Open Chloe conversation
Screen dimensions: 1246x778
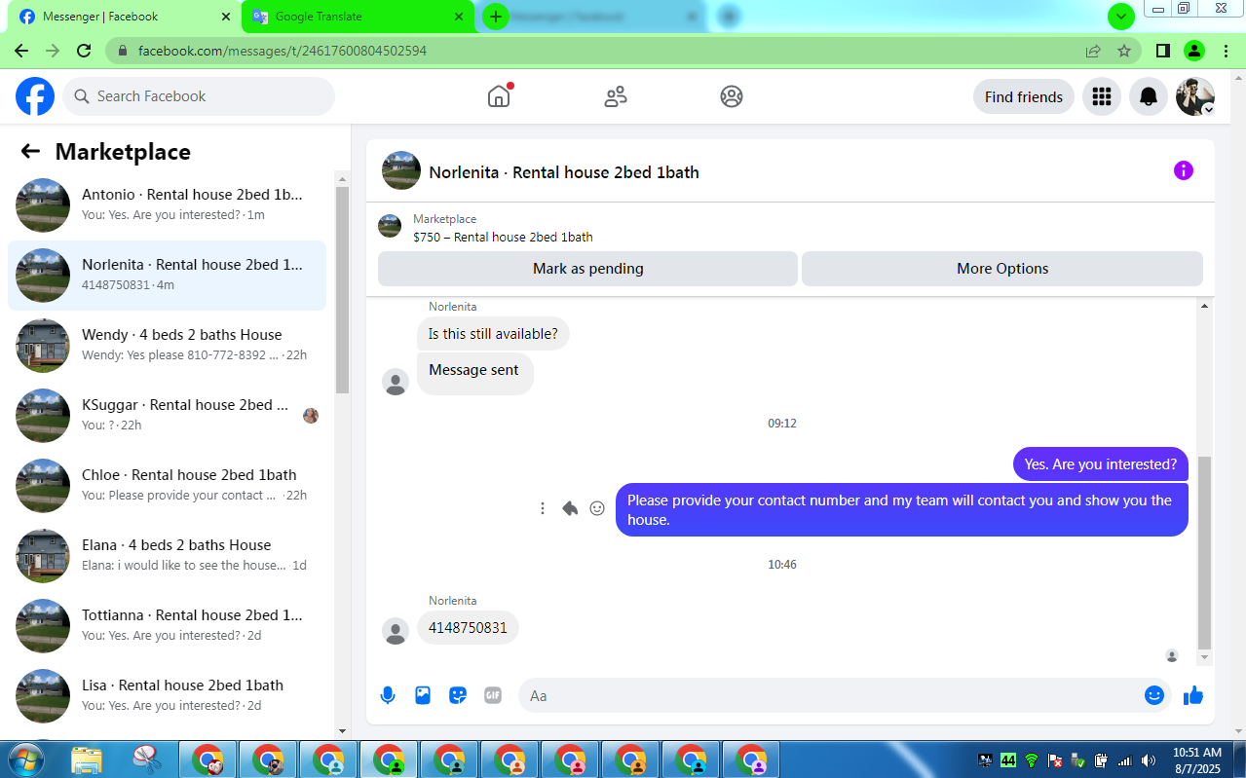[x=168, y=486]
